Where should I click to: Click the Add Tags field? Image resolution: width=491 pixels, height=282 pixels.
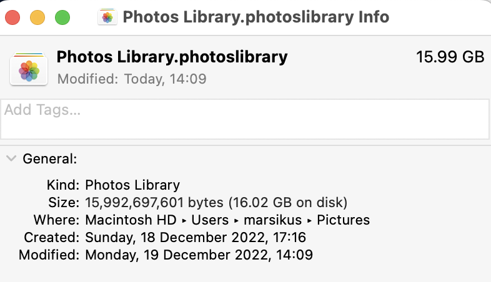[245, 119]
